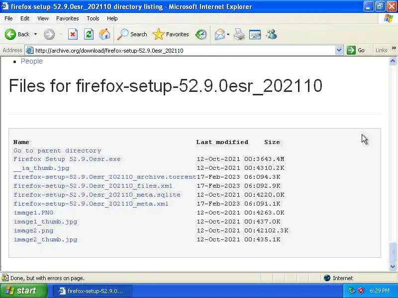Open the __ia_thumb.jpg file link

coord(41,168)
